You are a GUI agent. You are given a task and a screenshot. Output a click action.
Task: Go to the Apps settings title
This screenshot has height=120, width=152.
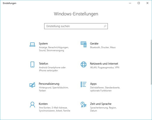[x=93, y=84]
